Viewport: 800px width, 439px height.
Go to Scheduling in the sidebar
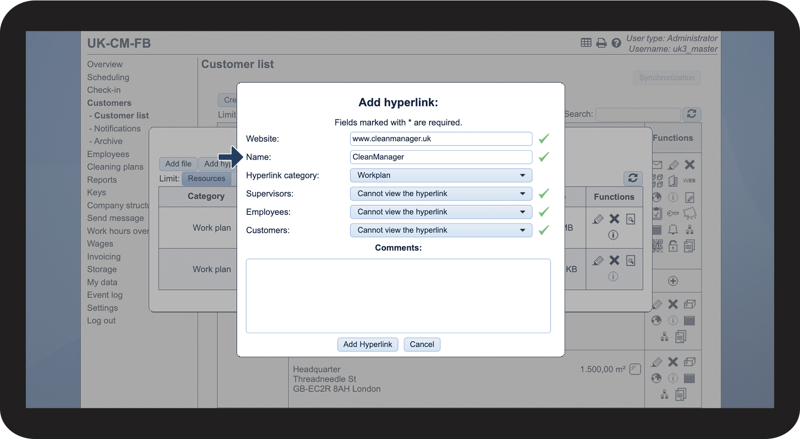pyautogui.click(x=108, y=77)
